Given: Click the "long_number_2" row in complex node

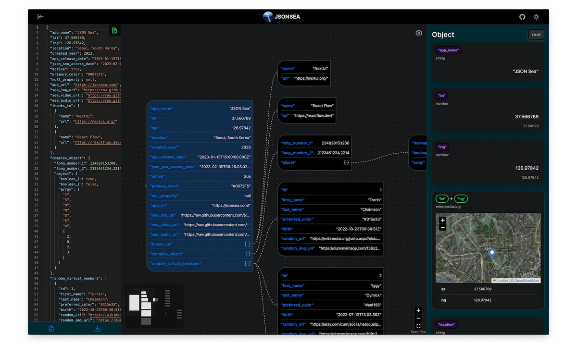Looking at the screenshot, I should point(315,153).
